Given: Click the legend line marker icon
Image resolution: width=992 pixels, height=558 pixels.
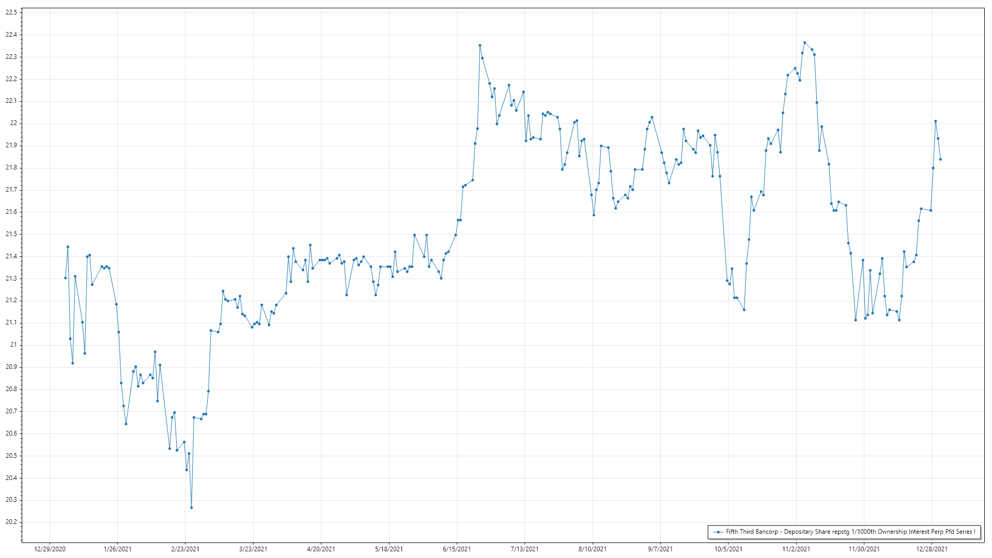Looking at the screenshot, I should [718, 532].
